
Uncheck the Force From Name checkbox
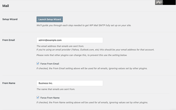tap(38, 98)
